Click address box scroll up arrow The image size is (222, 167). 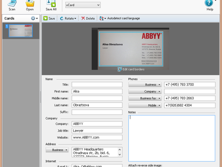coord(120,150)
